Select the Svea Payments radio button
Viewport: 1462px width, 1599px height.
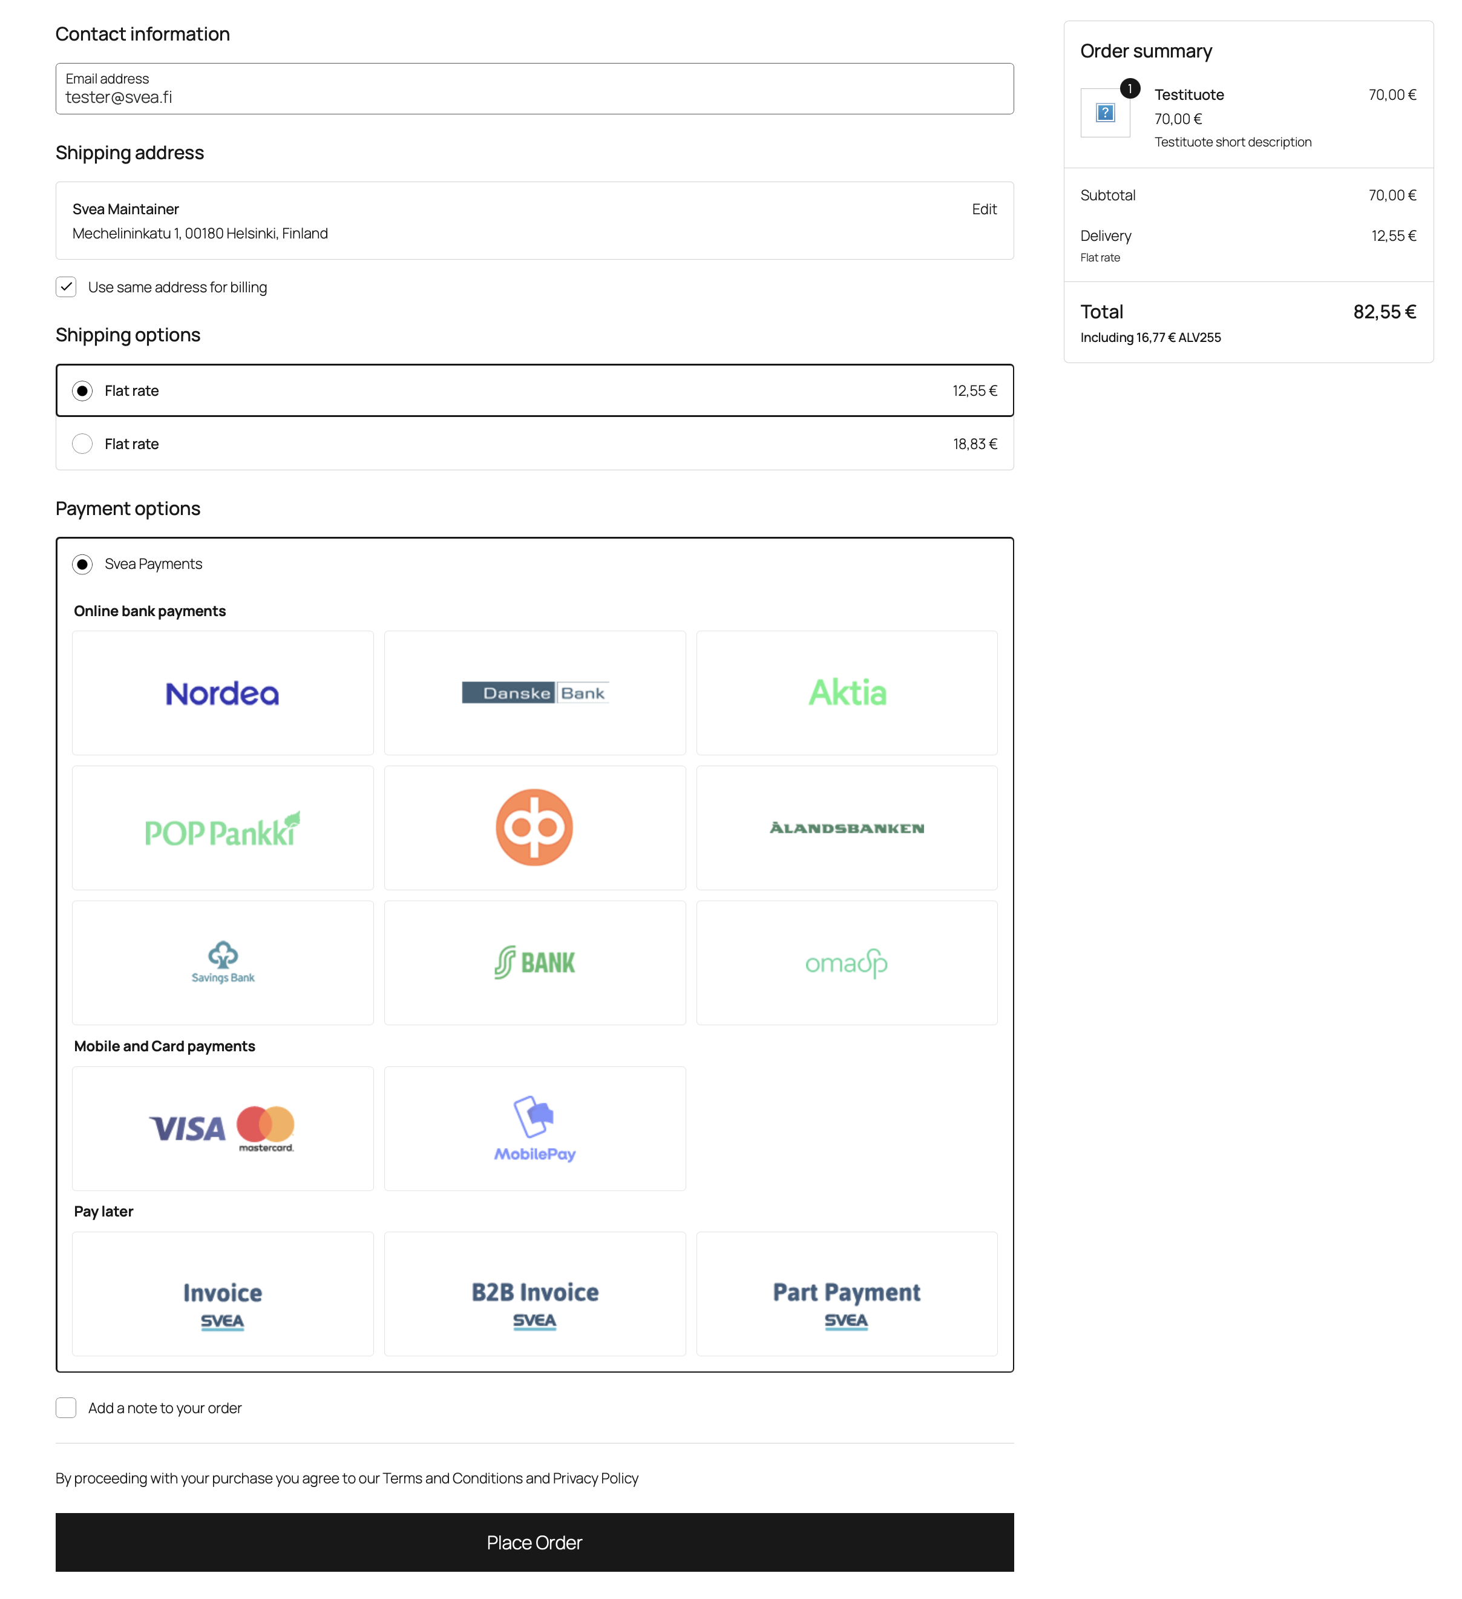[x=82, y=565]
